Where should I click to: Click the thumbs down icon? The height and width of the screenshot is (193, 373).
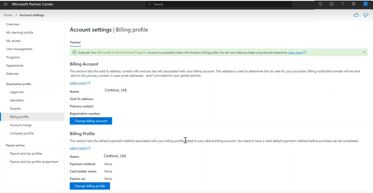[366, 15]
